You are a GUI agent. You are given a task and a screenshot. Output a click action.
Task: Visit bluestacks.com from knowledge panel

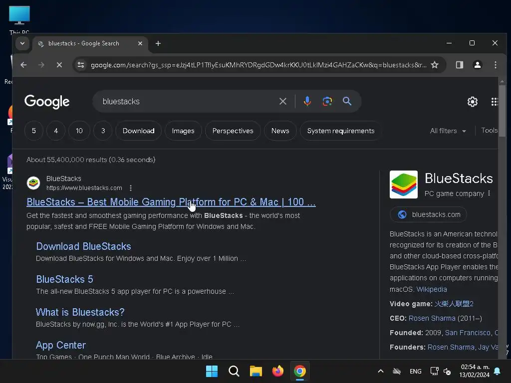point(428,214)
